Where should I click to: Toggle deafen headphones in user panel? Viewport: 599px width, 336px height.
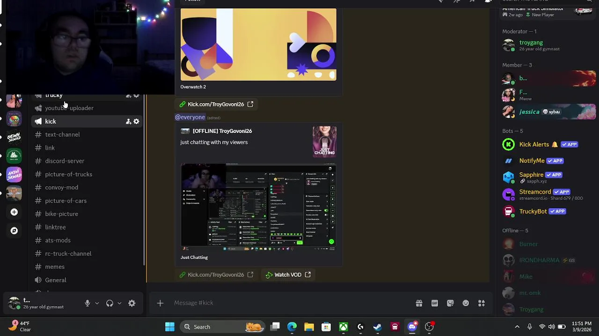(x=110, y=303)
